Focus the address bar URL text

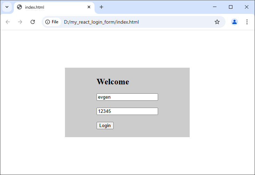click(x=101, y=22)
